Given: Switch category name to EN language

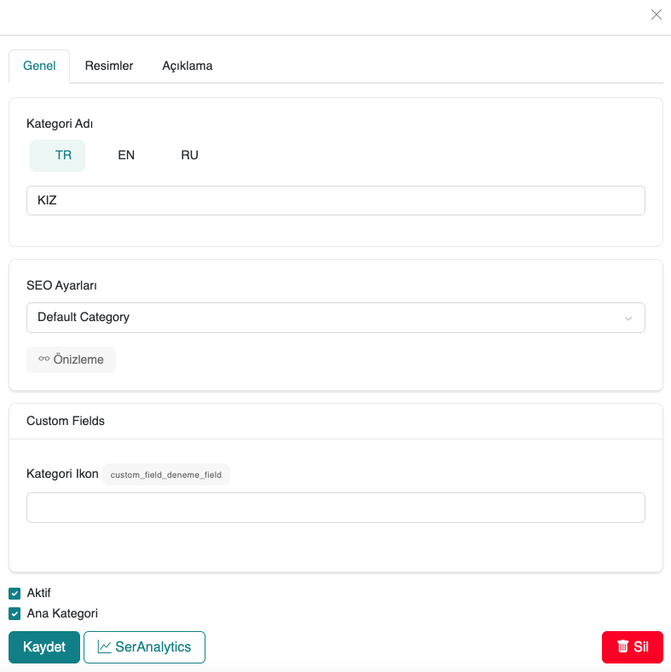Looking at the screenshot, I should click(x=126, y=155).
